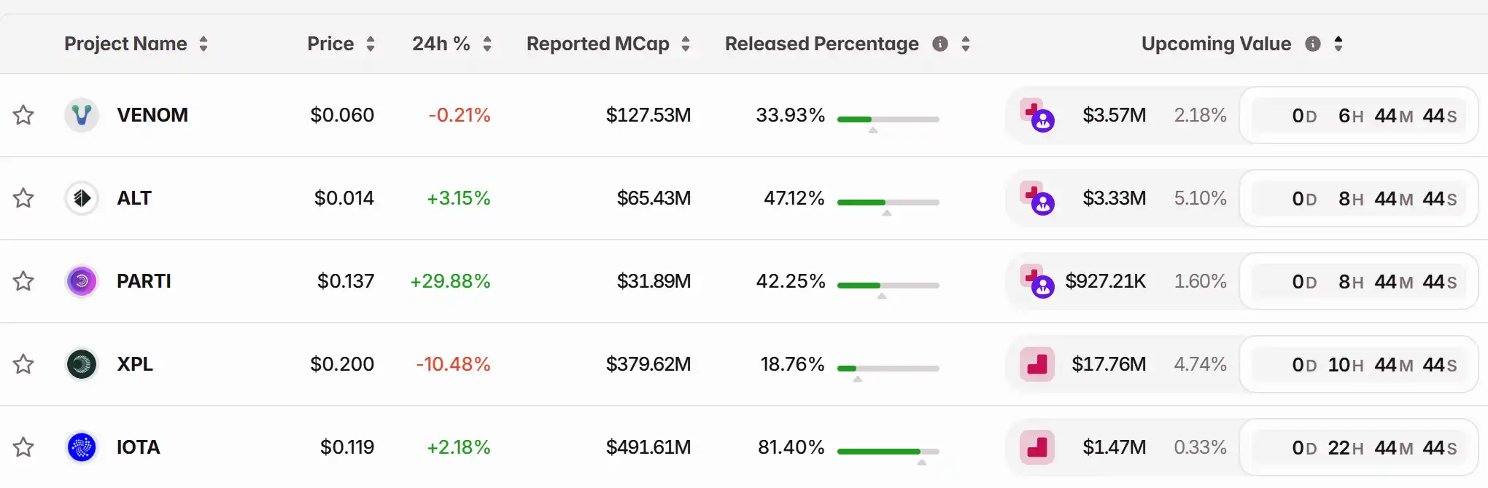
Task: Click the VENOM token logo icon
Action: pos(82,115)
